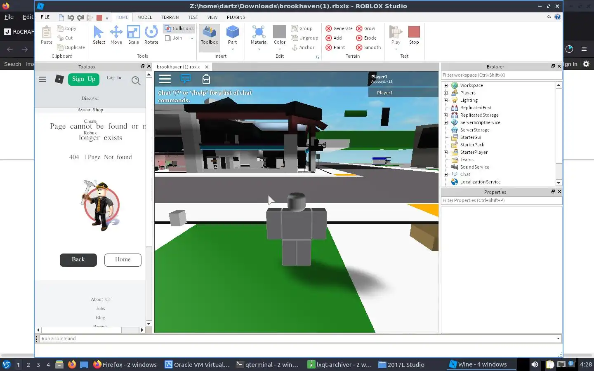Expand the ReplicatedStorage node

[x=445, y=115]
